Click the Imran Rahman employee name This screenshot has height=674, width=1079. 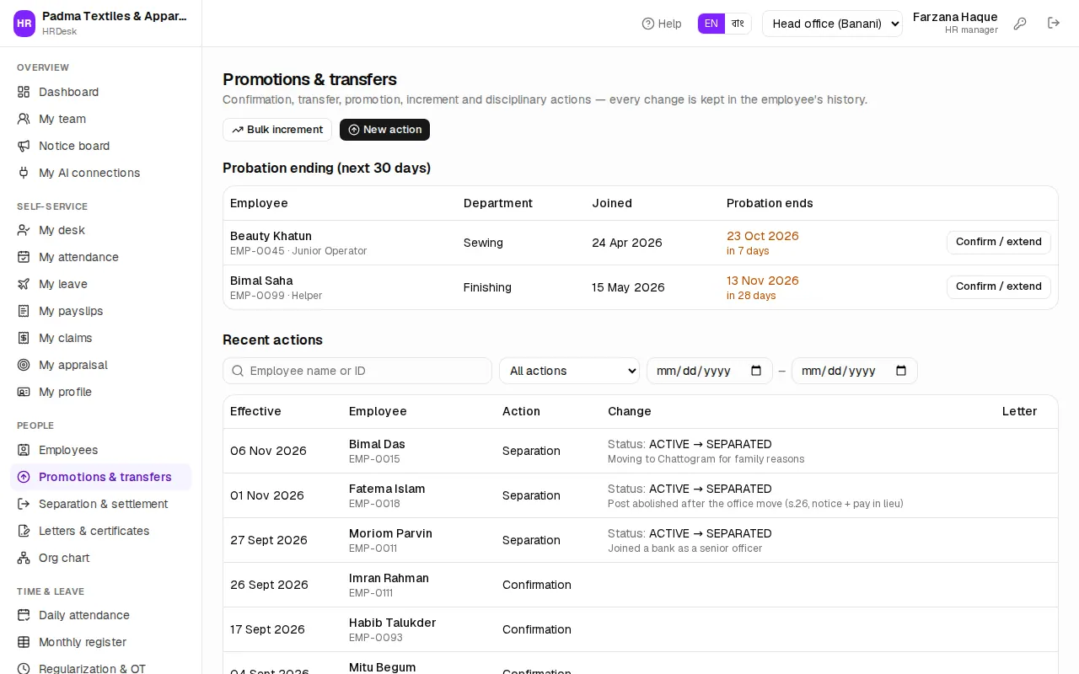389,578
